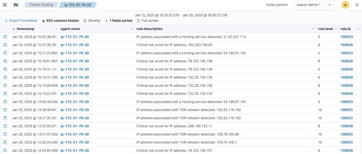Viewport: 362px width, 154px height.
Task: Open the 1 fields sorted menu
Action: click(118, 21)
